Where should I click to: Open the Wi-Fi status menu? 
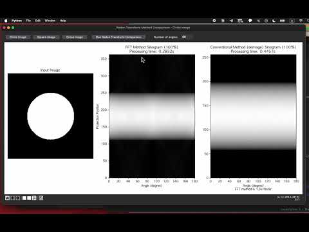point(301,21)
